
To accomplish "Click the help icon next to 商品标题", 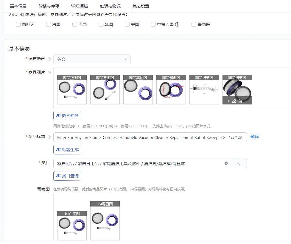I will (49, 137).
